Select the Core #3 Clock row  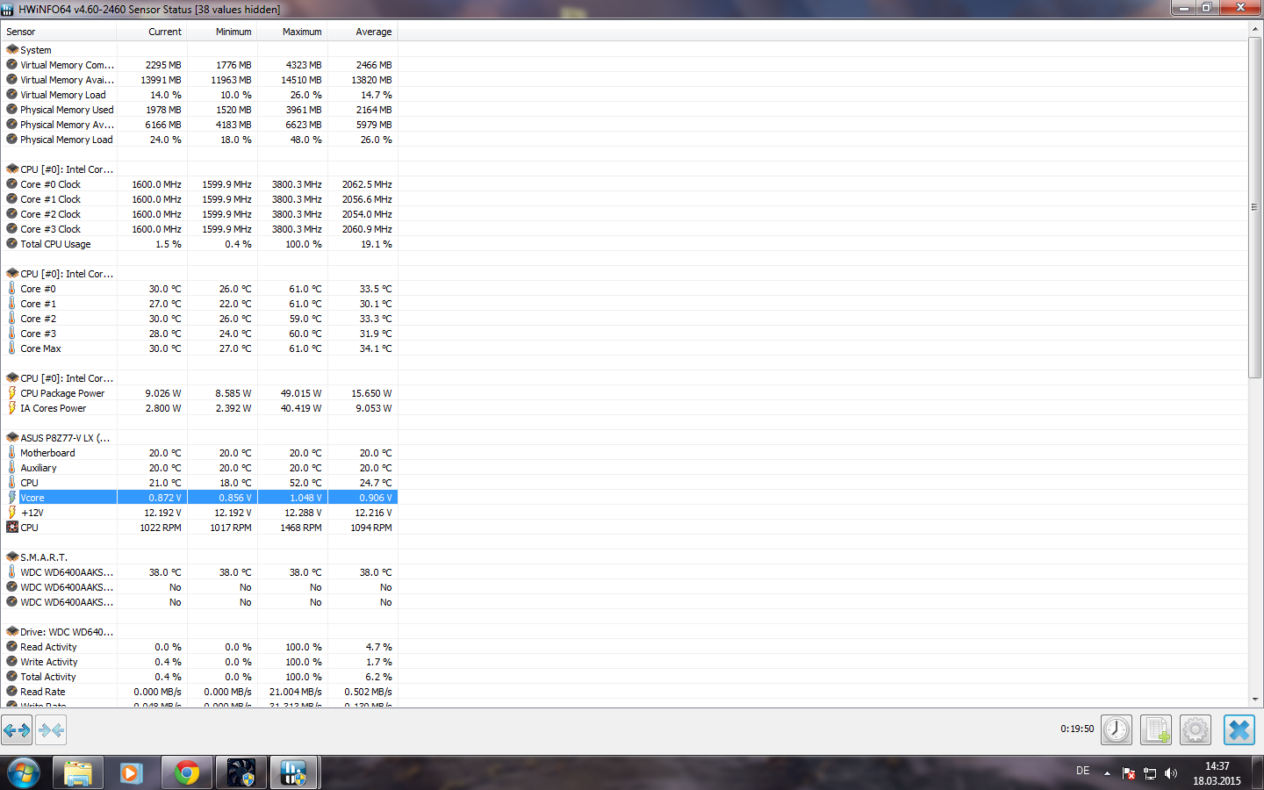tap(200, 229)
